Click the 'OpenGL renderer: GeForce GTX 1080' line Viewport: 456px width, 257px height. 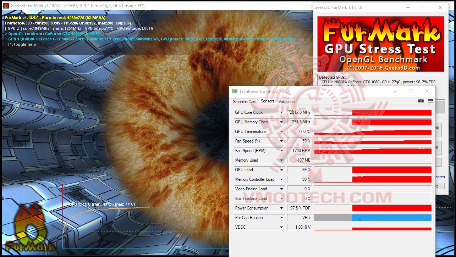point(53,34)
